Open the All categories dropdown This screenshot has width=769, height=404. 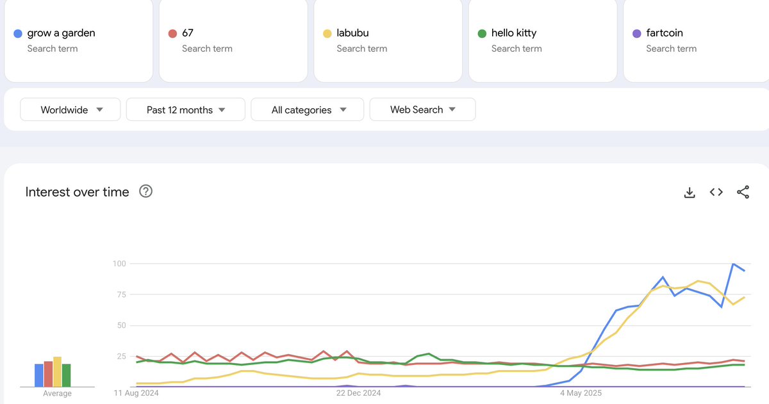[308, 109]
